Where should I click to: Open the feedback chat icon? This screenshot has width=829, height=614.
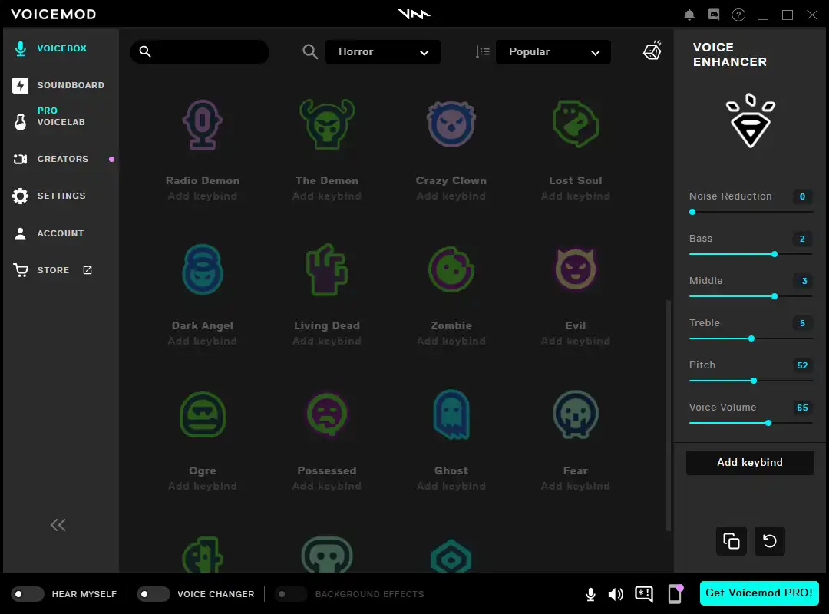644,595
